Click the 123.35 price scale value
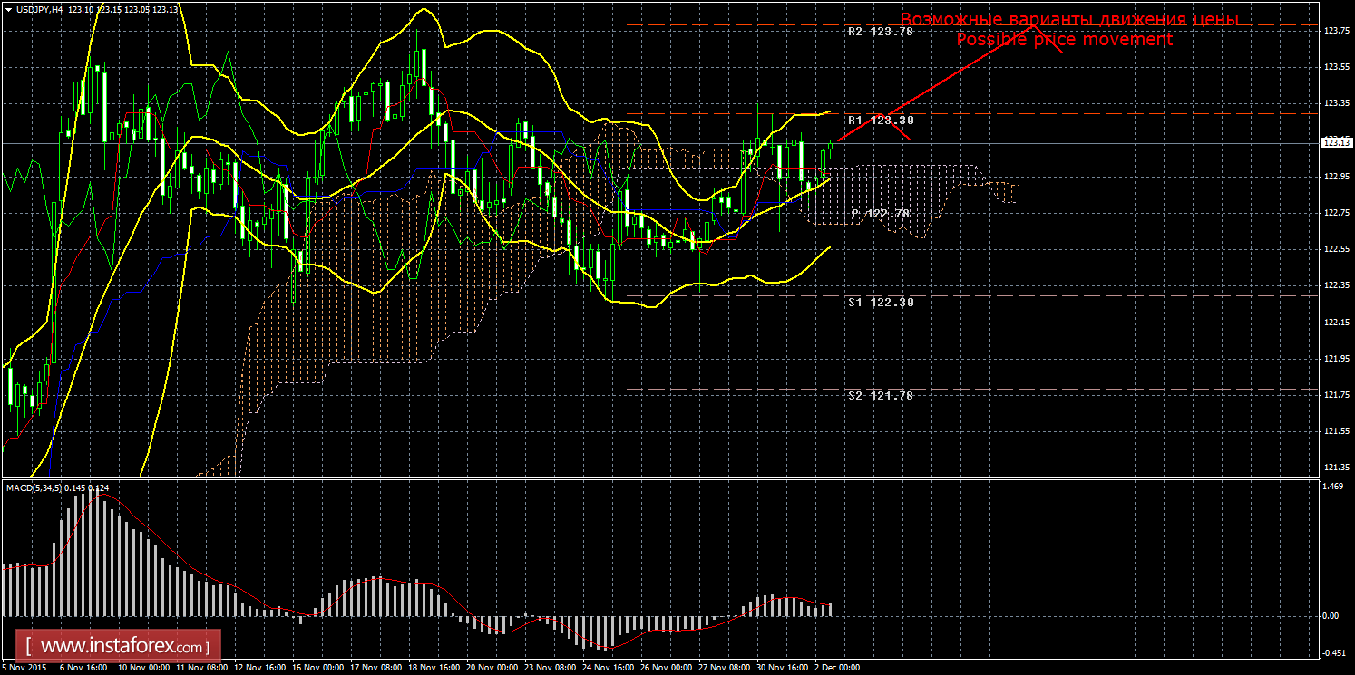 point(1336,103)
